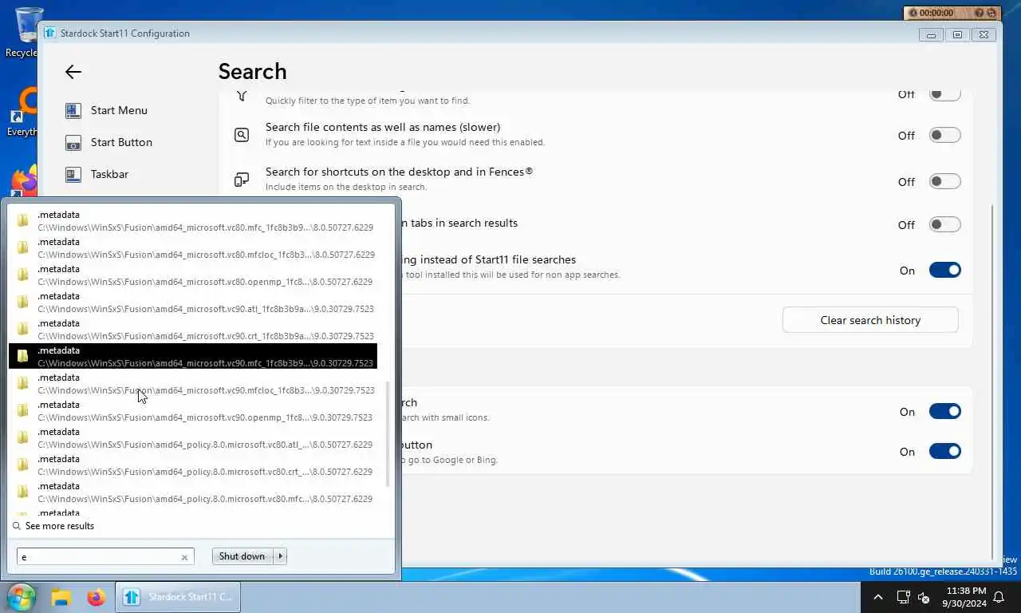Click the search results list scrollbar
The image size is (1021, 613).
[x=388, y=433]
